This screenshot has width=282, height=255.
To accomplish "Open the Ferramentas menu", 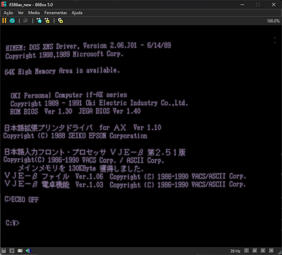I will (56, 13).
